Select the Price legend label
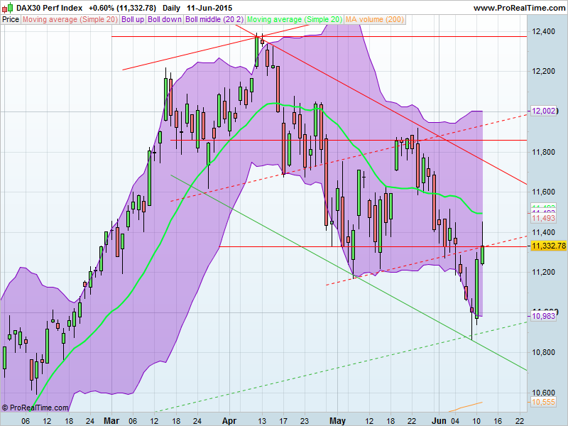The width and height of the screenshot is (568, 426). pos(11,20)
